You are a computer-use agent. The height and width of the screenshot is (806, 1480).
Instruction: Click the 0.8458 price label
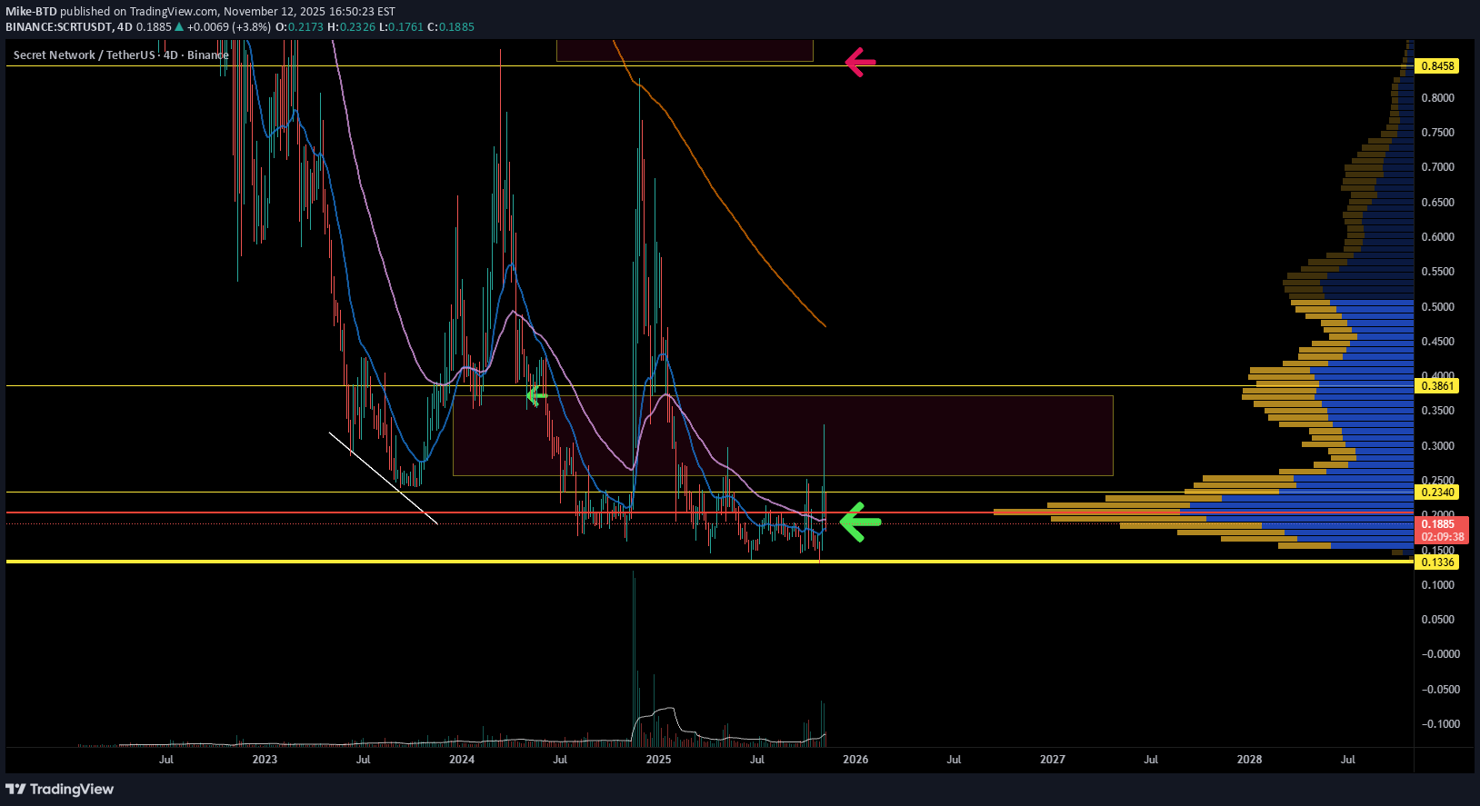coord(1437,66)
